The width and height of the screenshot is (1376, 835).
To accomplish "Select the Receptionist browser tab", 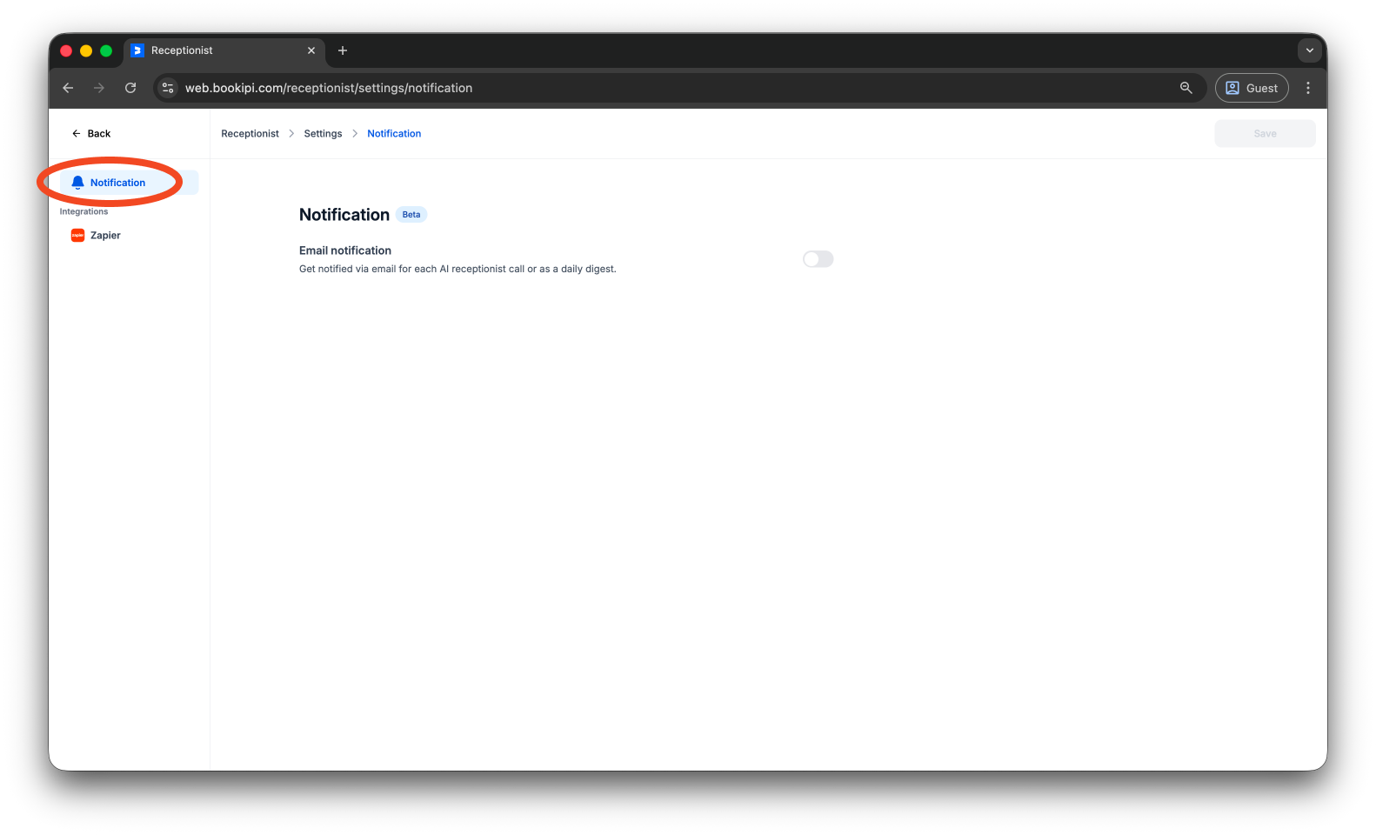I will pyautogui.click(x=224, y=50).
